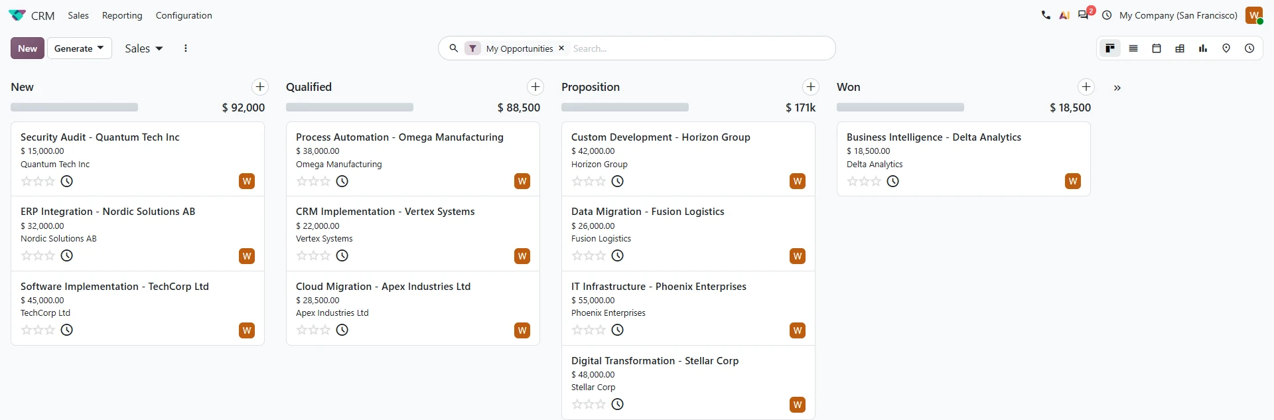Switch to Pivot view
Image resolution: width=1274 pixels, height=420 pixels.
[x=1180, y=48]
